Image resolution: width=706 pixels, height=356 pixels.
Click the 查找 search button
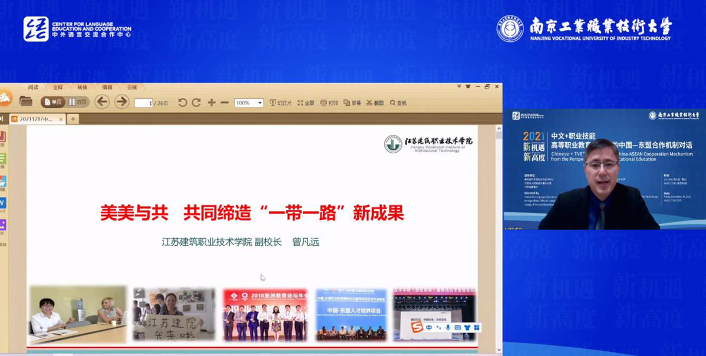pos(398,103)
